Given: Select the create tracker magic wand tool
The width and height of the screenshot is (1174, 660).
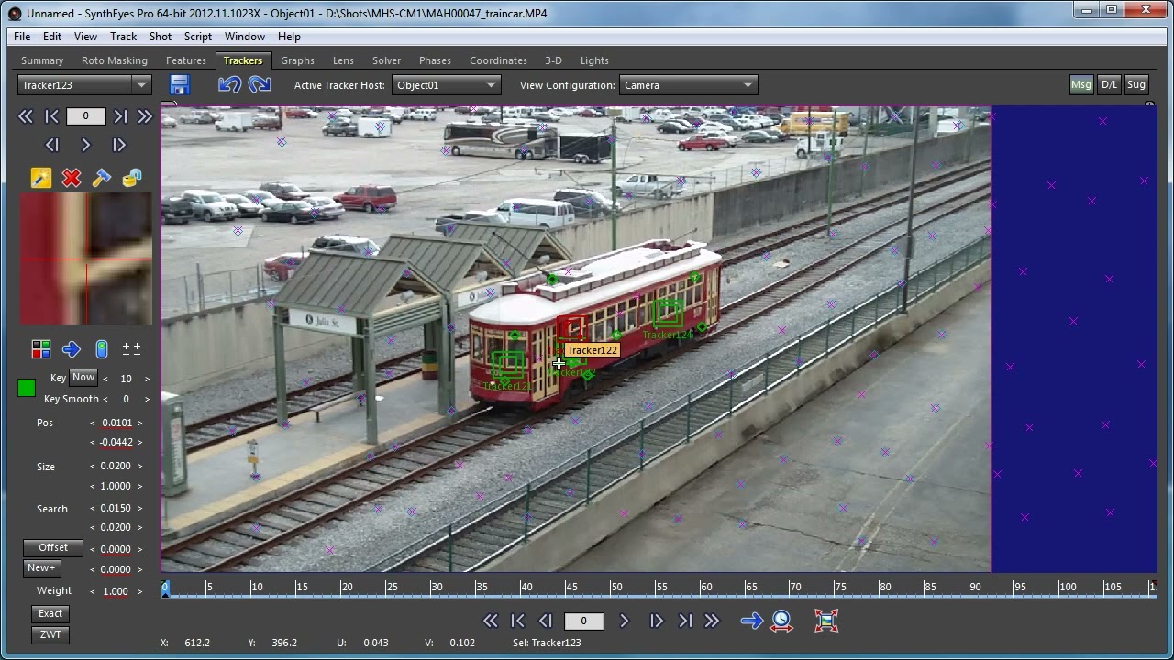Looking at the screenshot, I should pyautogui.click(x=40, y=178).
